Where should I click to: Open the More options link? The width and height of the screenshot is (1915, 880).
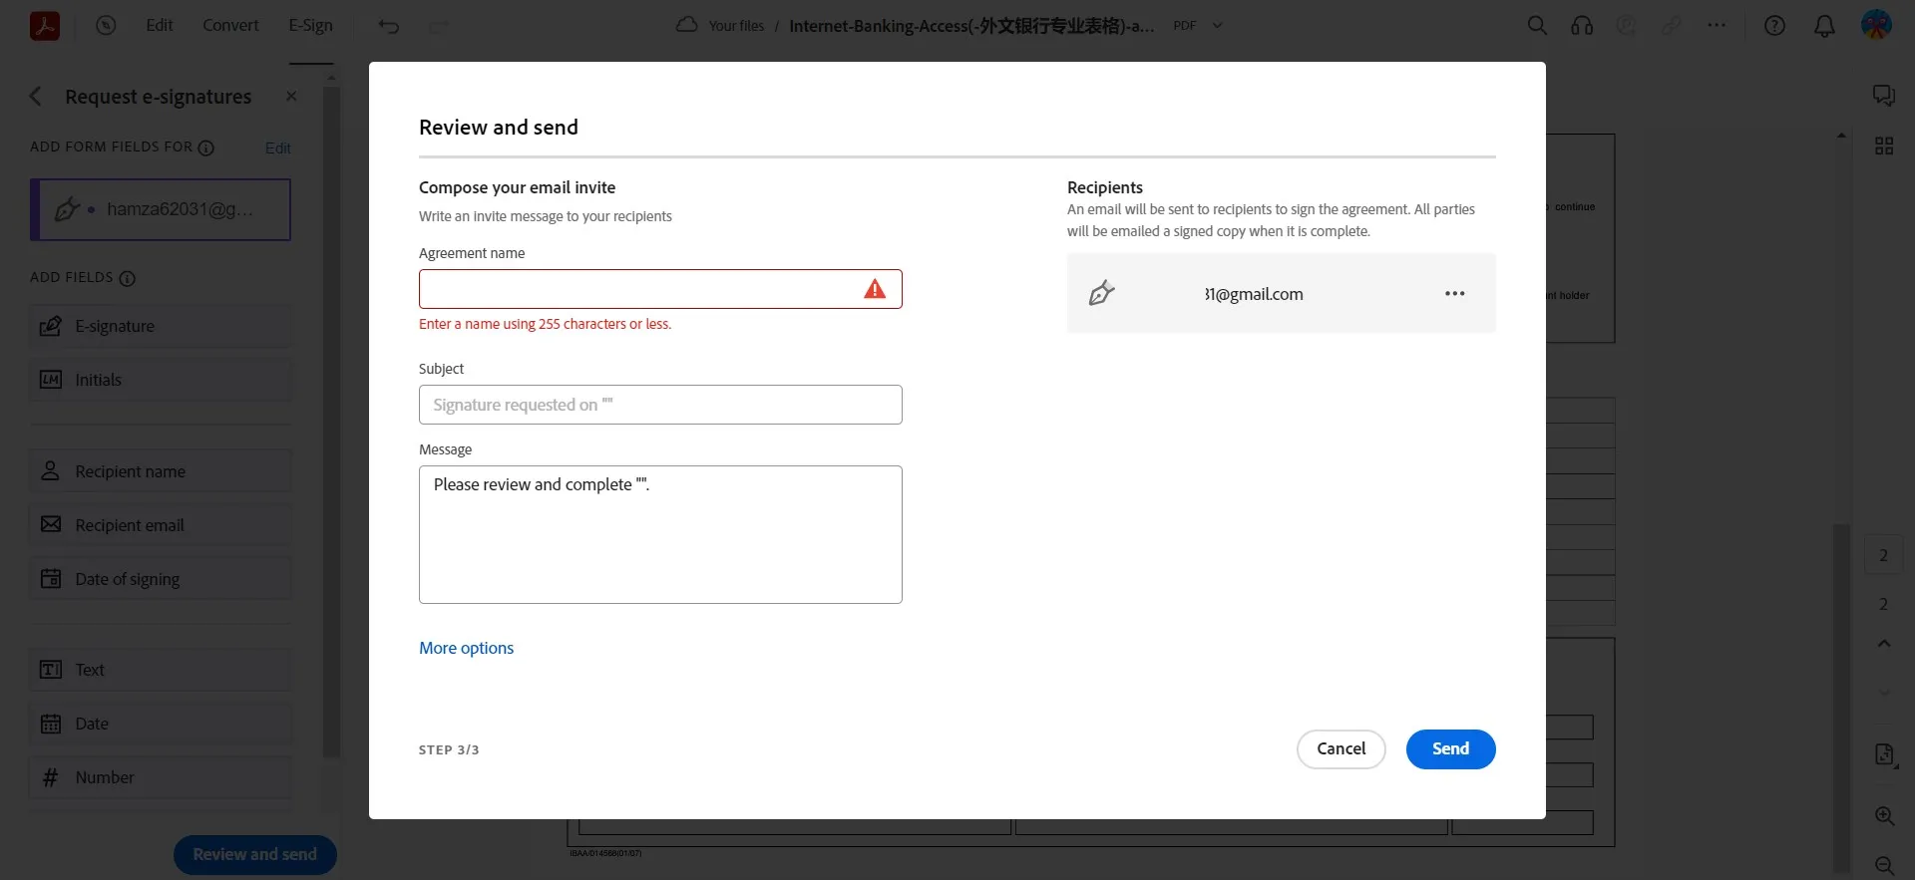pos(466,648)
